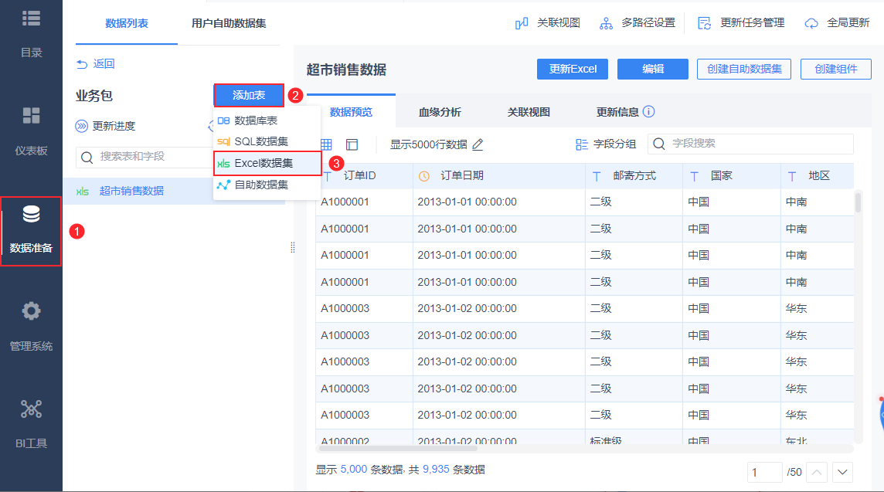Open the 目录 sidebar section
Screen dimensions: 884x492
(31, 34)
